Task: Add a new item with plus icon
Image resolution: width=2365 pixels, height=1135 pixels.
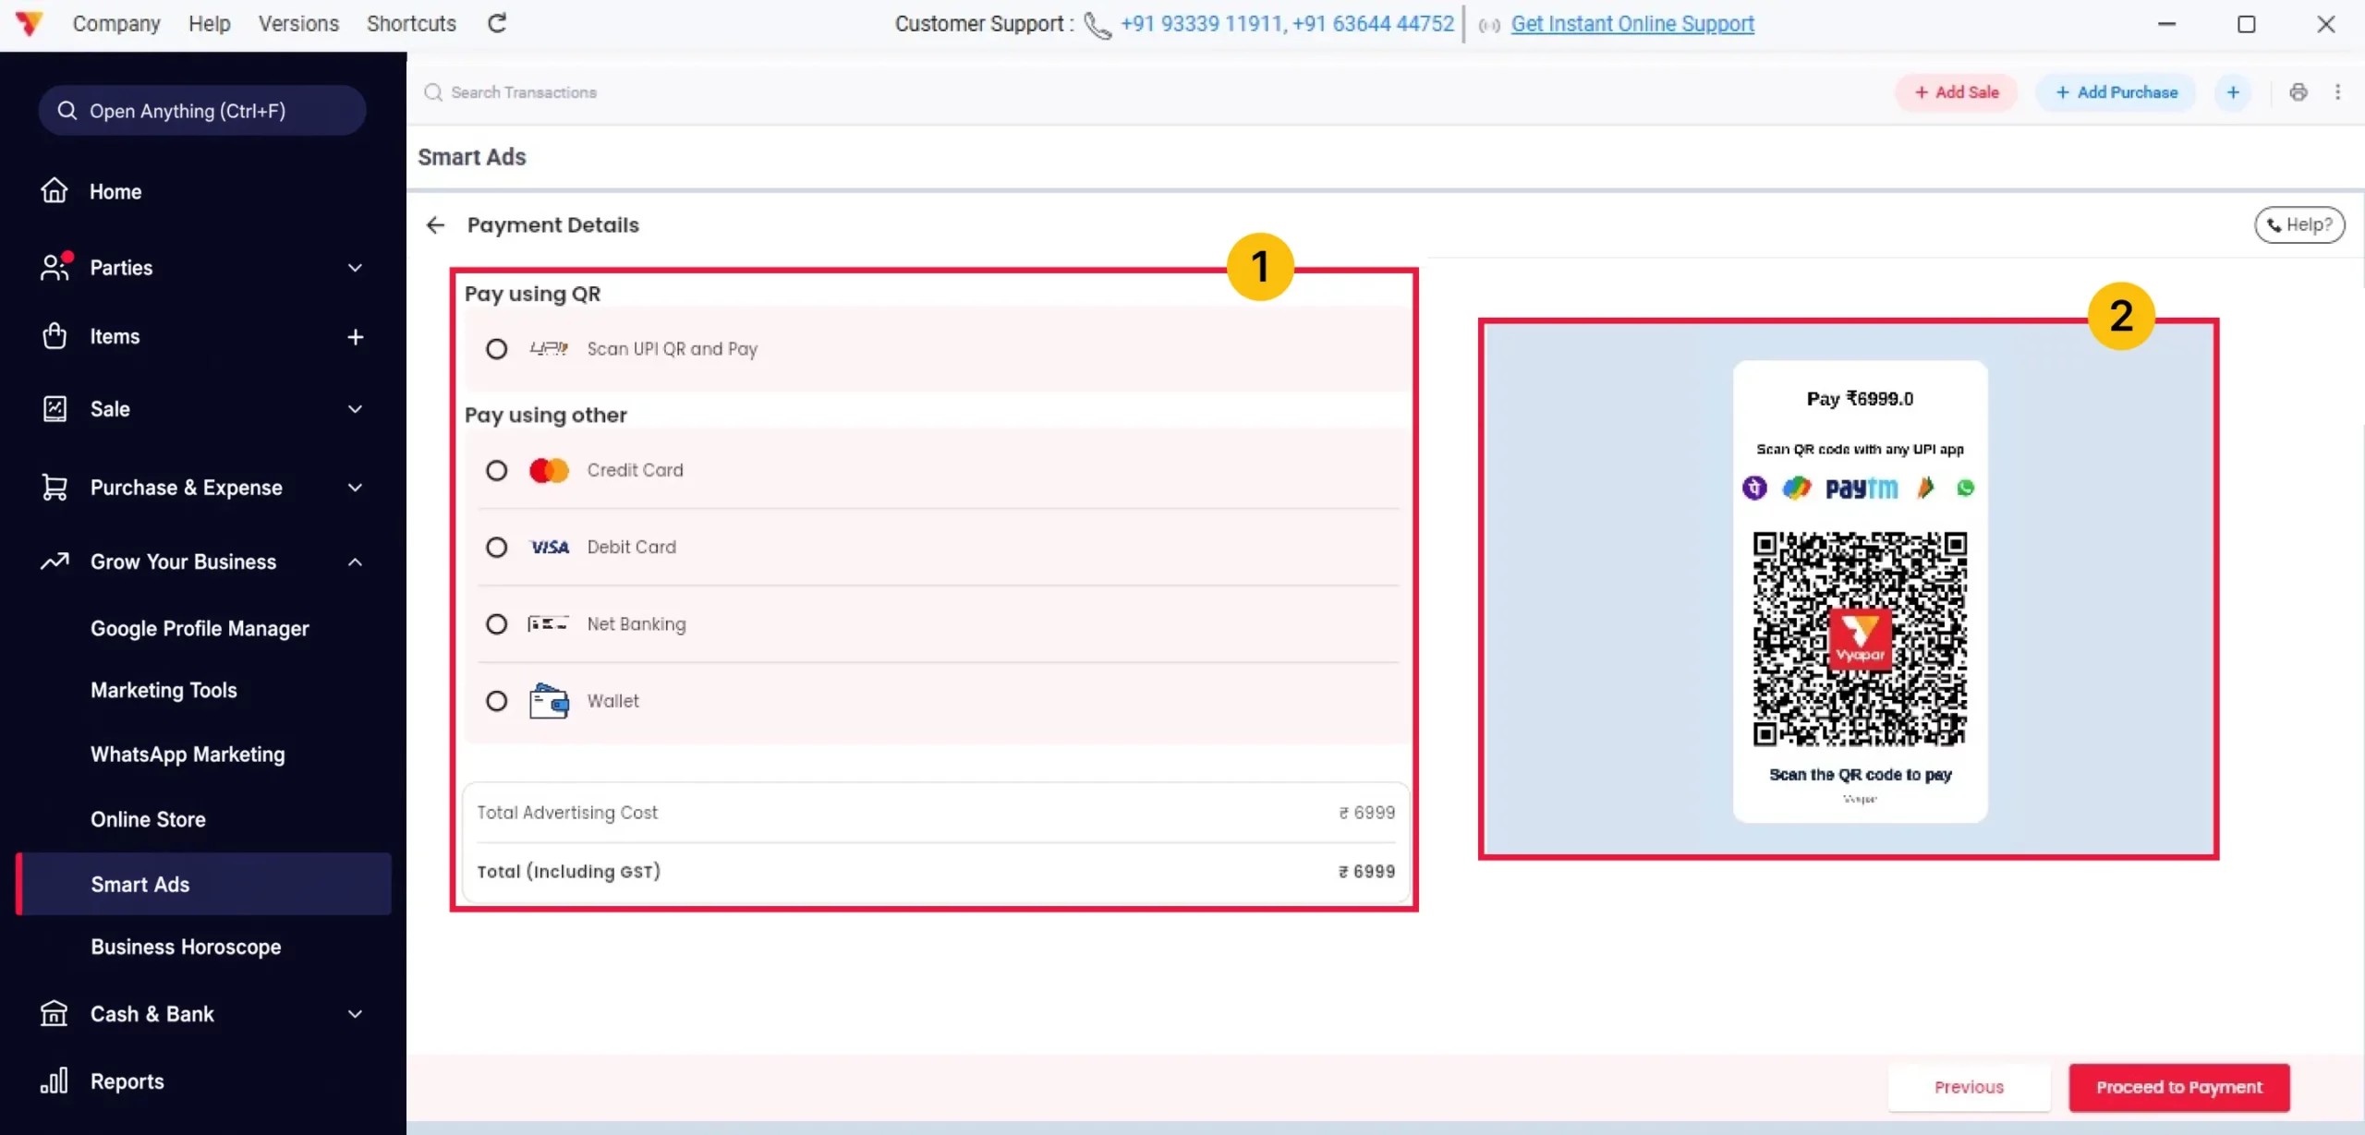Action: pyautogui.click(x=356, y=337)
